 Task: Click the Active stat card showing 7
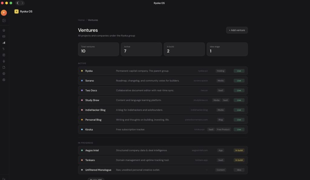[141, 49]
